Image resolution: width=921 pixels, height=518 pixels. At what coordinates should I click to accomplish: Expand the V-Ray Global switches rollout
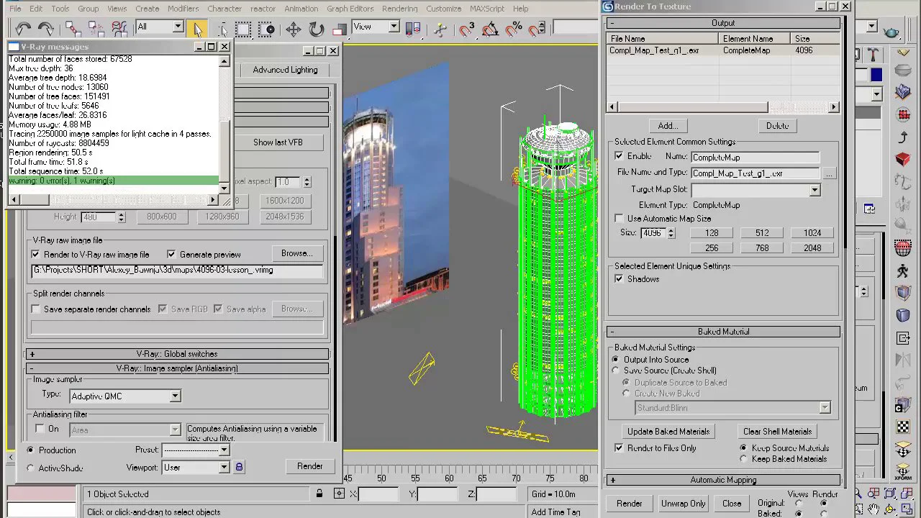point(177,354)
